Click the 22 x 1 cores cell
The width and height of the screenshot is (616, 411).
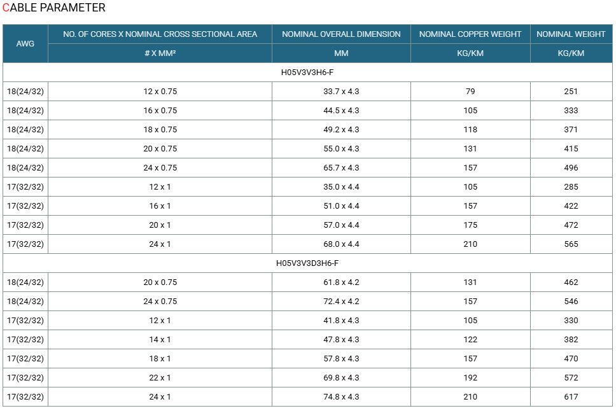tap(160, 378)
